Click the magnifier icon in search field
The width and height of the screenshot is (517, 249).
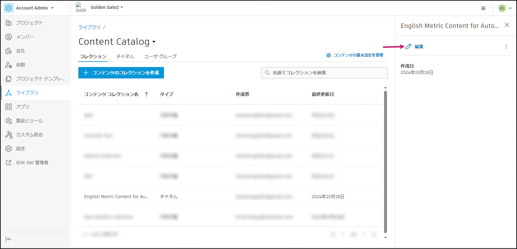pos(267,73)
